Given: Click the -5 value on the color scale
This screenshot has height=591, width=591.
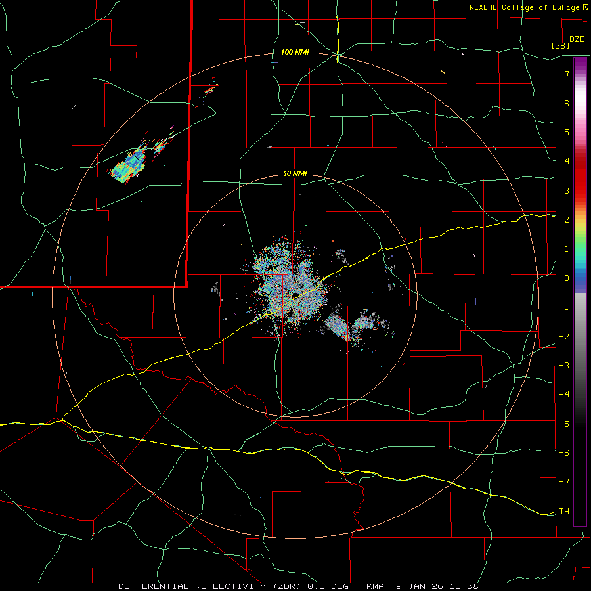Looking at the screenshot, I should 564,424.
